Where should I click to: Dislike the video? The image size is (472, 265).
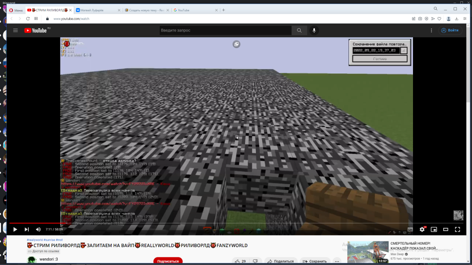255,261
